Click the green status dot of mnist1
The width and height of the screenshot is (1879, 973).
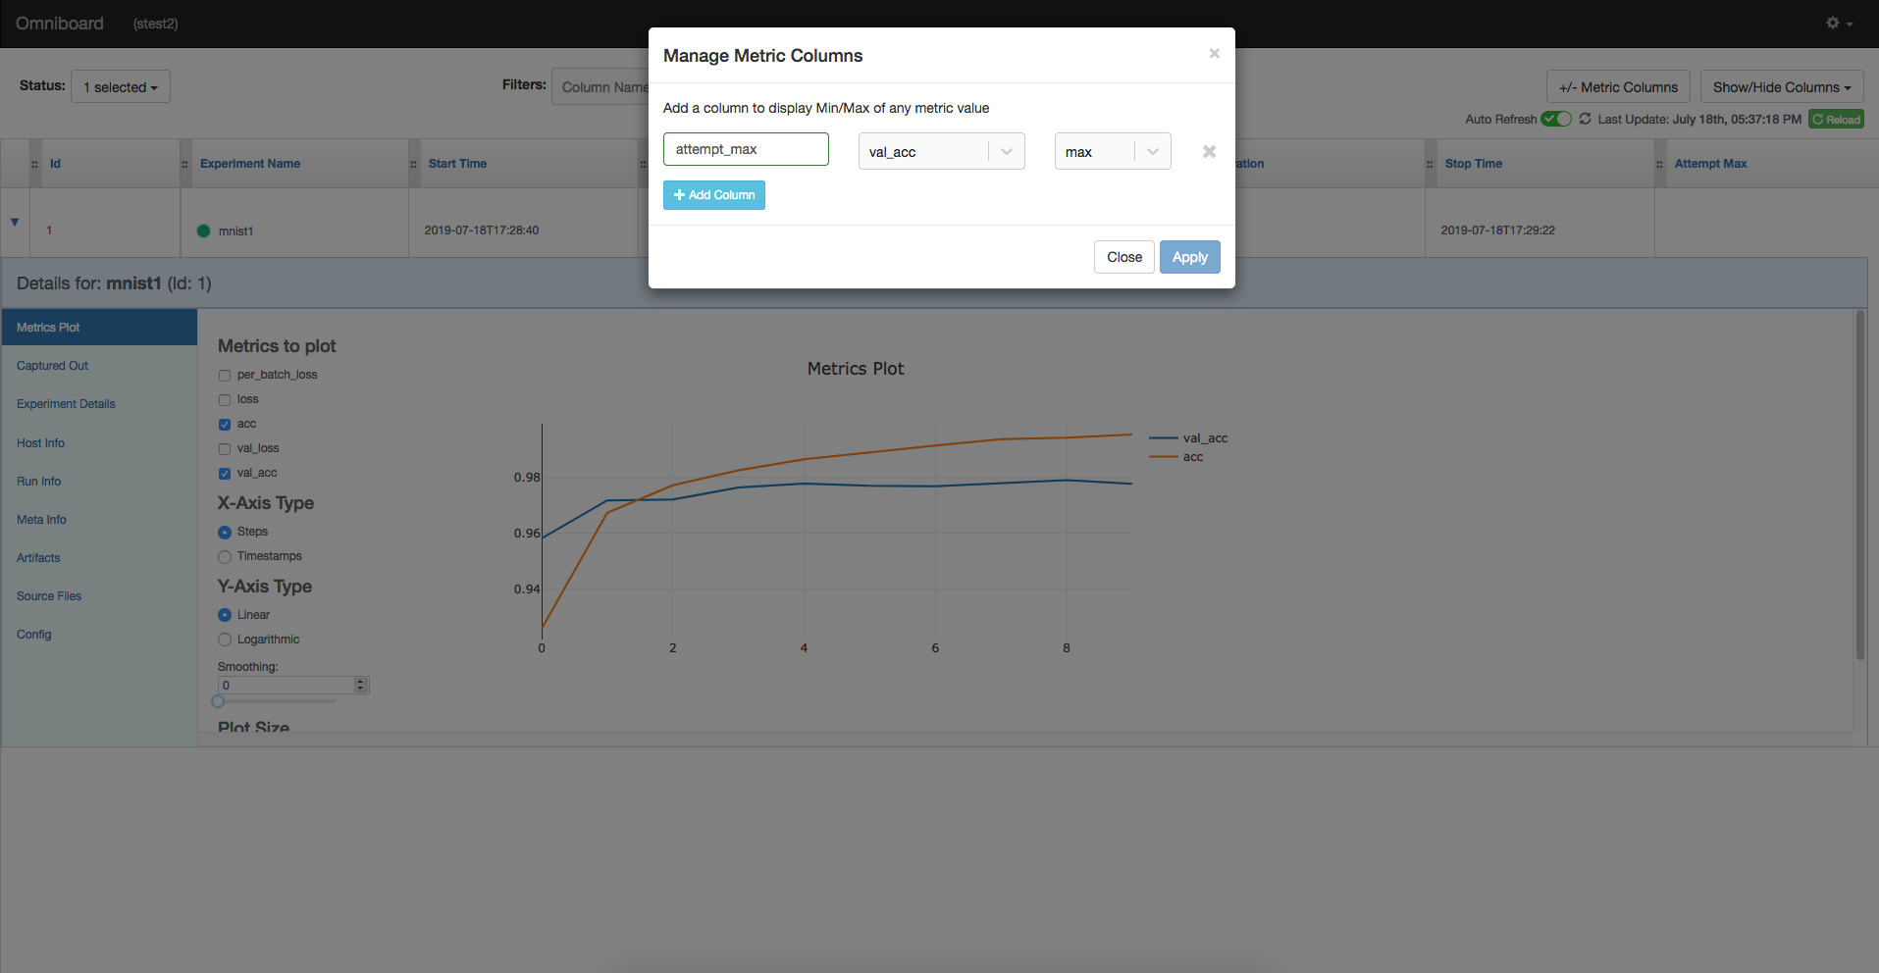[x=203, y=230]
